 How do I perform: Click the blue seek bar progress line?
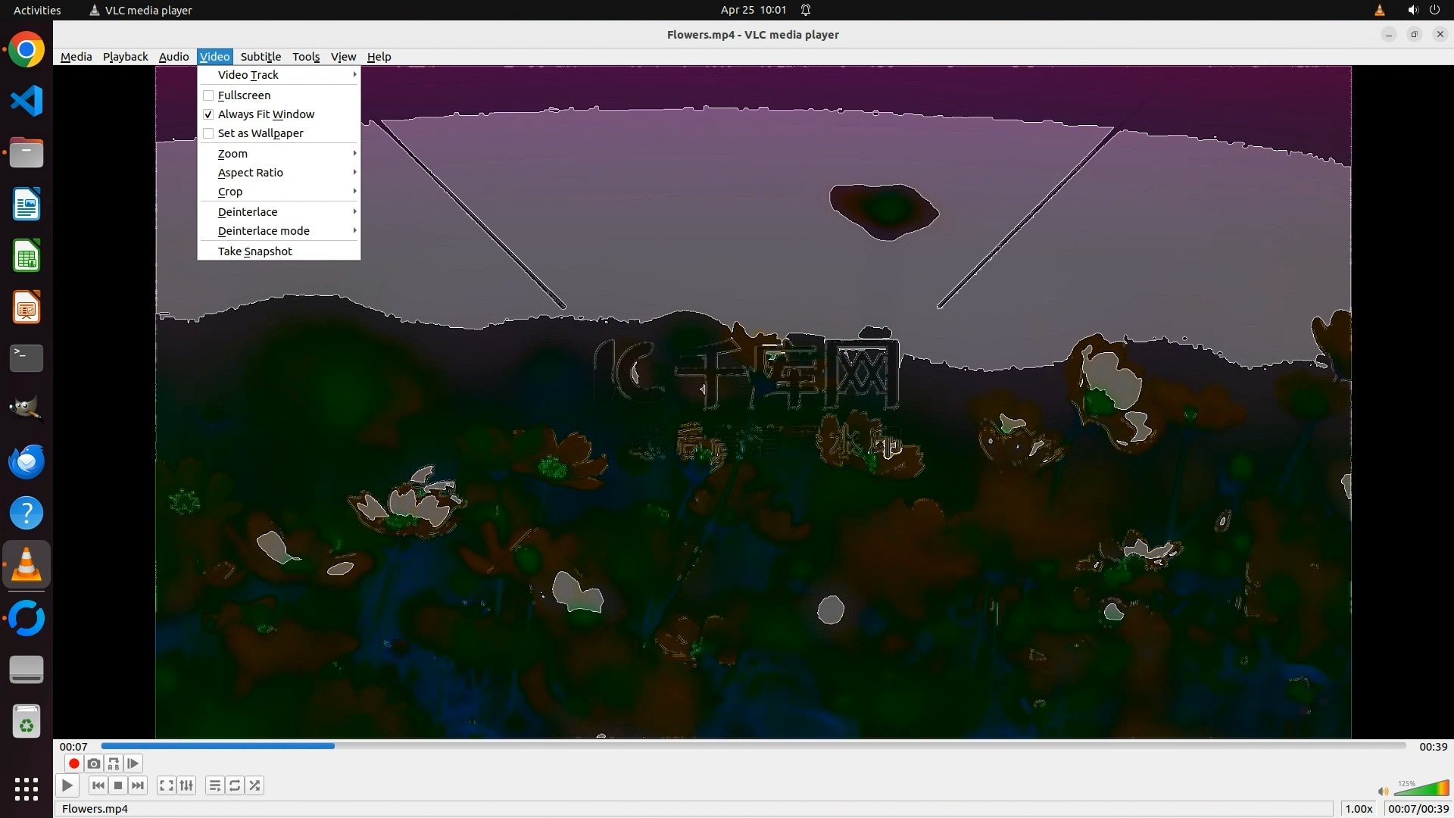(x=218, y=746)
